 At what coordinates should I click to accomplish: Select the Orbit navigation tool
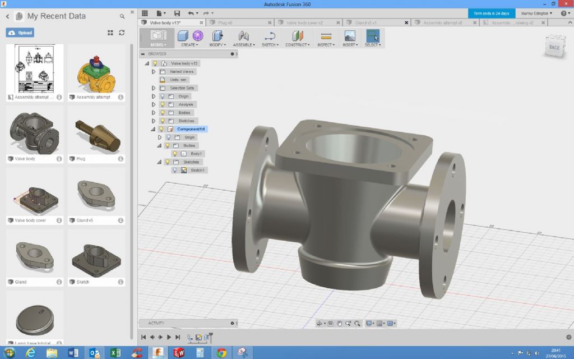[x=319, y=324]
